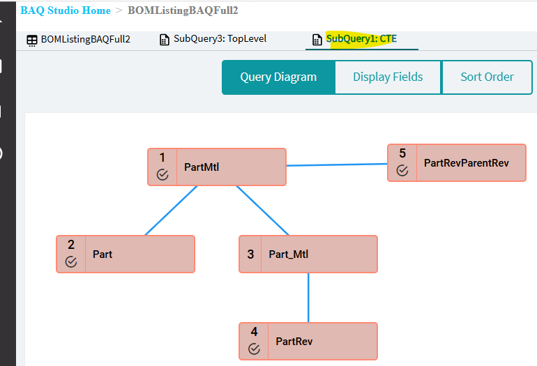The image size is (537, 366).
Task: Select the PartRev table node
Action: pos(308,341)
